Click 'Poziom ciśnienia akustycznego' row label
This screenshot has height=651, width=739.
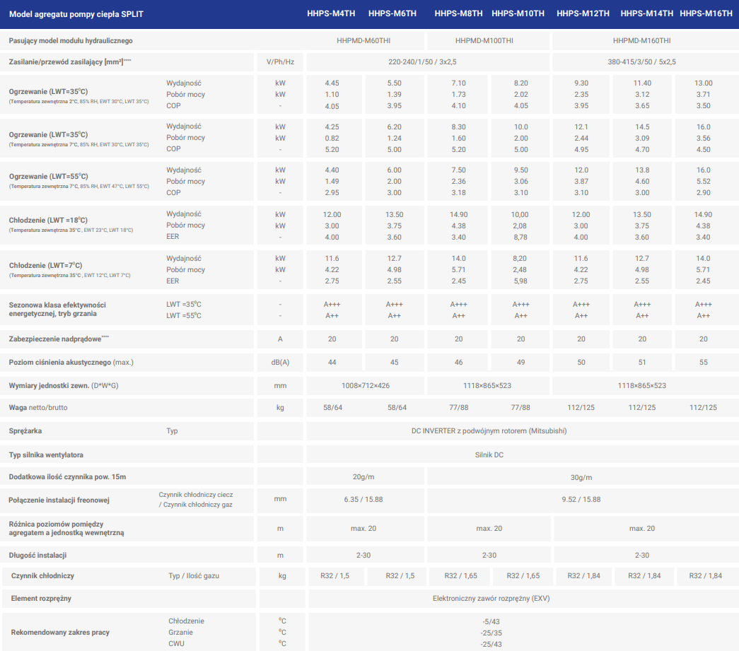tap(71, 362)
